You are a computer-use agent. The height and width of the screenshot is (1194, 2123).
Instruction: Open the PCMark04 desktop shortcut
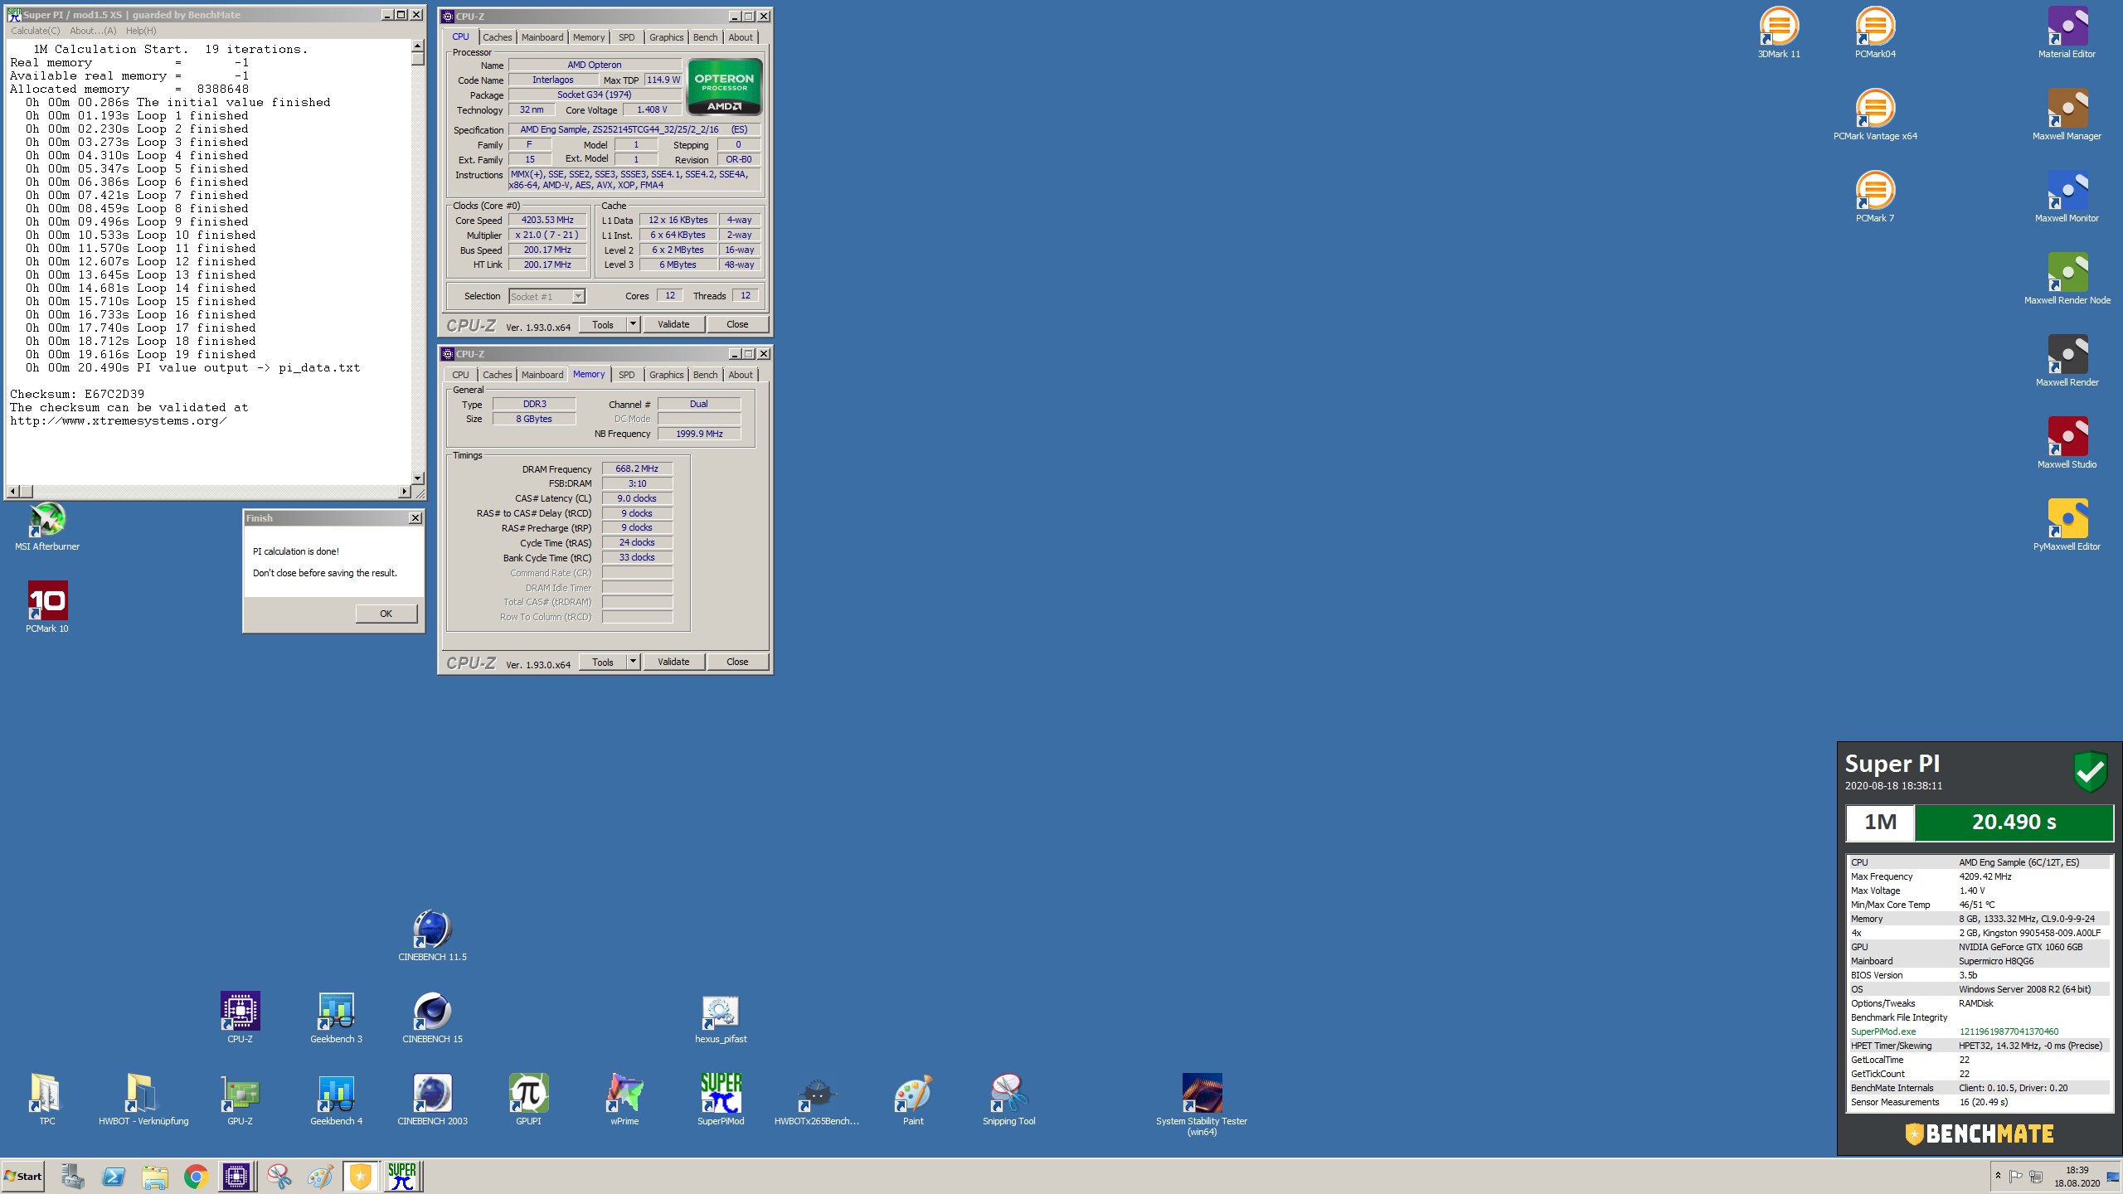point(1875,33)
